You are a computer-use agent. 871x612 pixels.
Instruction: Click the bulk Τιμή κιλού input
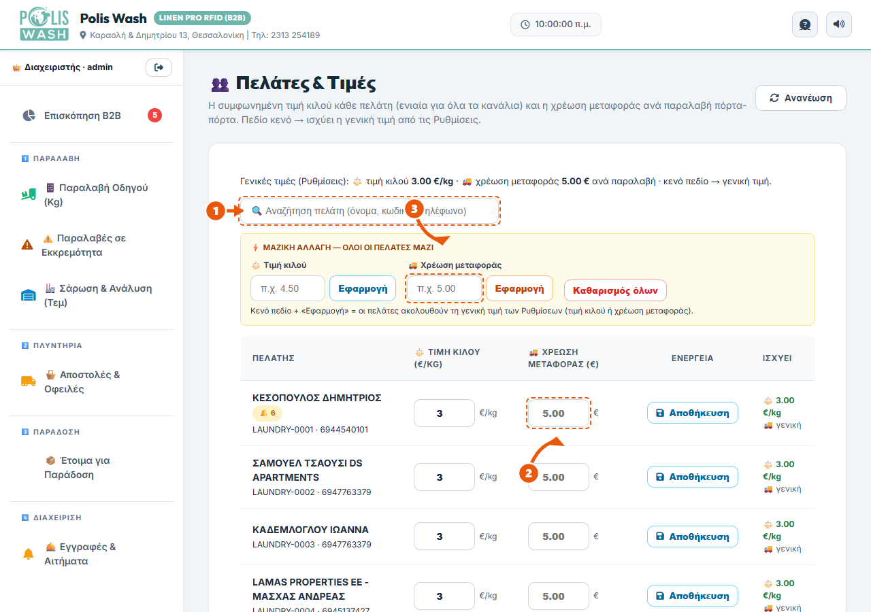(x=288, y=288)
